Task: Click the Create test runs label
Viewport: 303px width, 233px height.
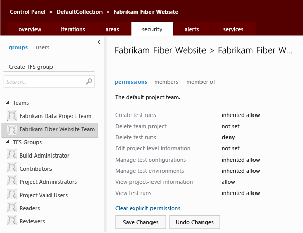Action: [135, 115]
